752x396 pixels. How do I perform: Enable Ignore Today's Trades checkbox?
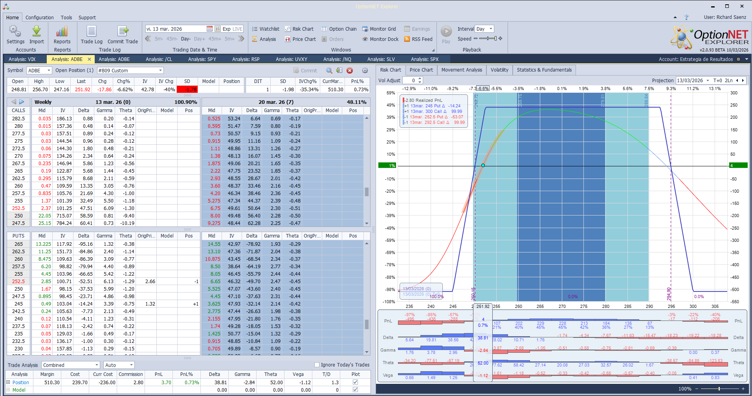(317, 365)
